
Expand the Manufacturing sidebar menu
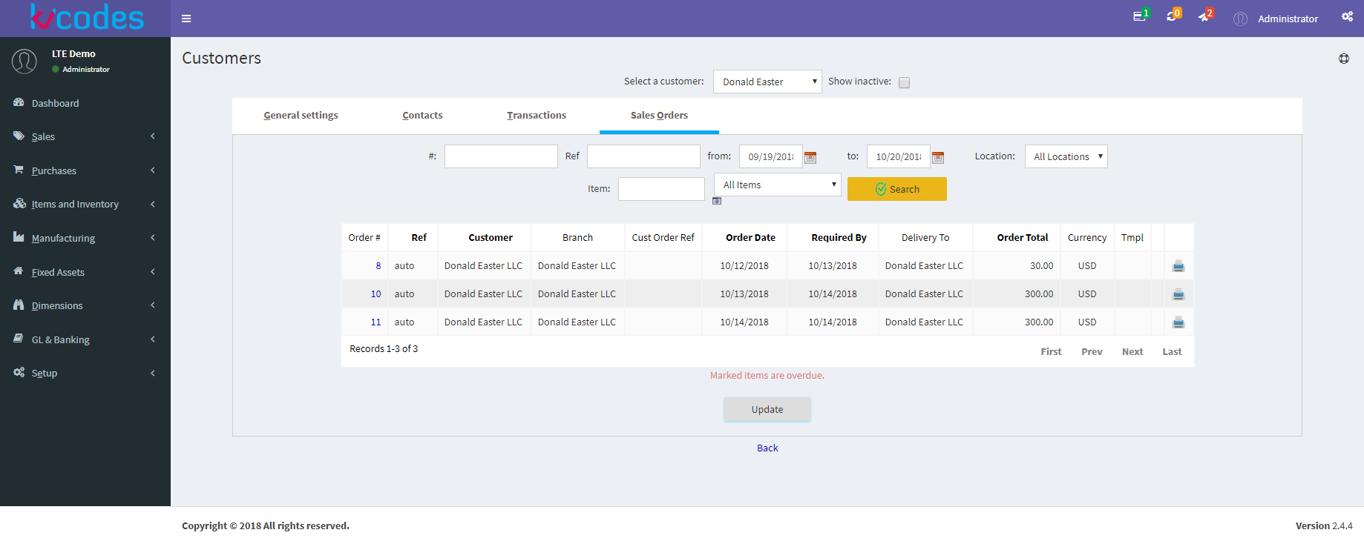pyautogui.click(x=85, y=238)
